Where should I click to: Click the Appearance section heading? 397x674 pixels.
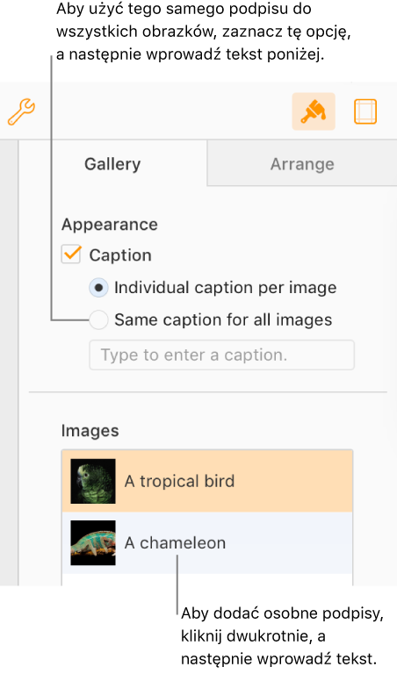click(x=110, y=225)
